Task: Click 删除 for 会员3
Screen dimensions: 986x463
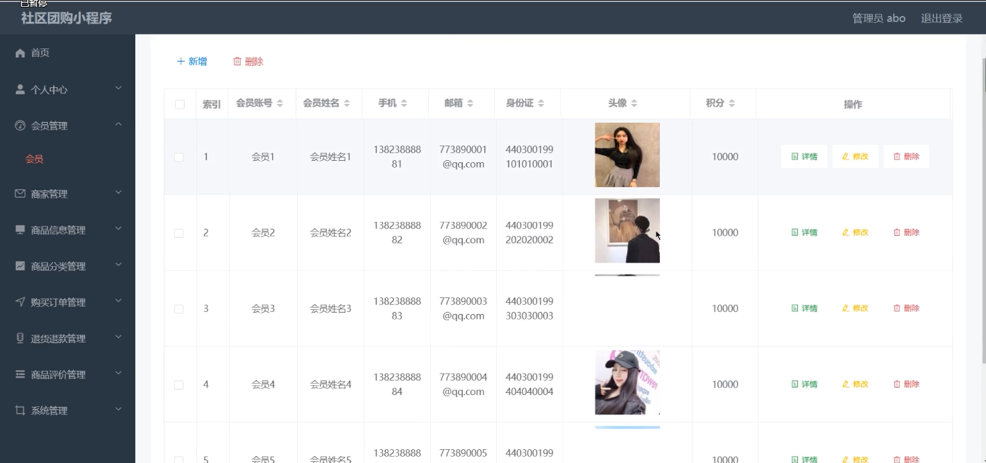Action: (906, 308)
